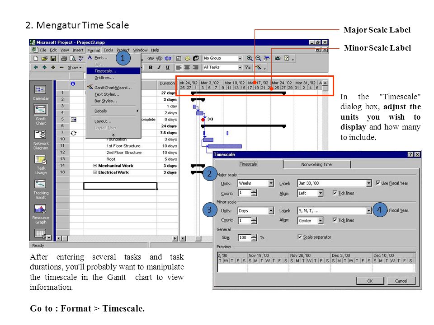Click Cancel in the Timescale dialog
Screen dimensions: 434x325
pyautogui.click(x=401, y=281)
